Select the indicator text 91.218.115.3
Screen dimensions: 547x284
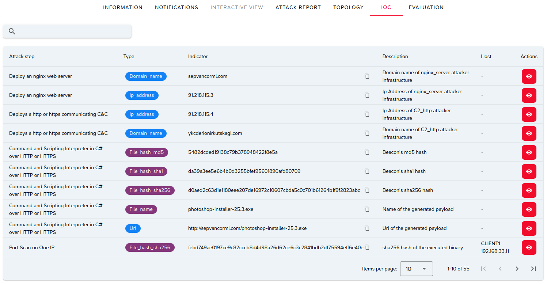click(201, 95)
